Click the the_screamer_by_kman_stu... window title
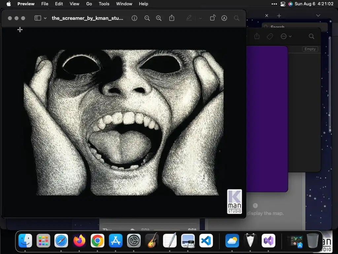Viewport: 338px width, 254px height. tap(87, 18)
